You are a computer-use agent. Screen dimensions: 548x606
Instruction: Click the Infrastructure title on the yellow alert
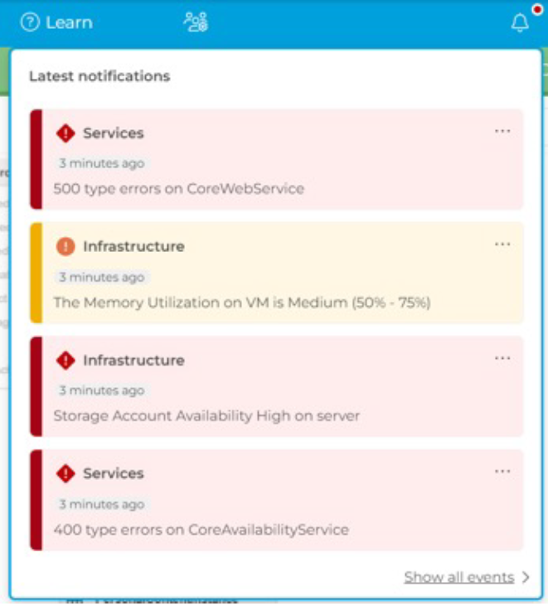coord(133,246)
